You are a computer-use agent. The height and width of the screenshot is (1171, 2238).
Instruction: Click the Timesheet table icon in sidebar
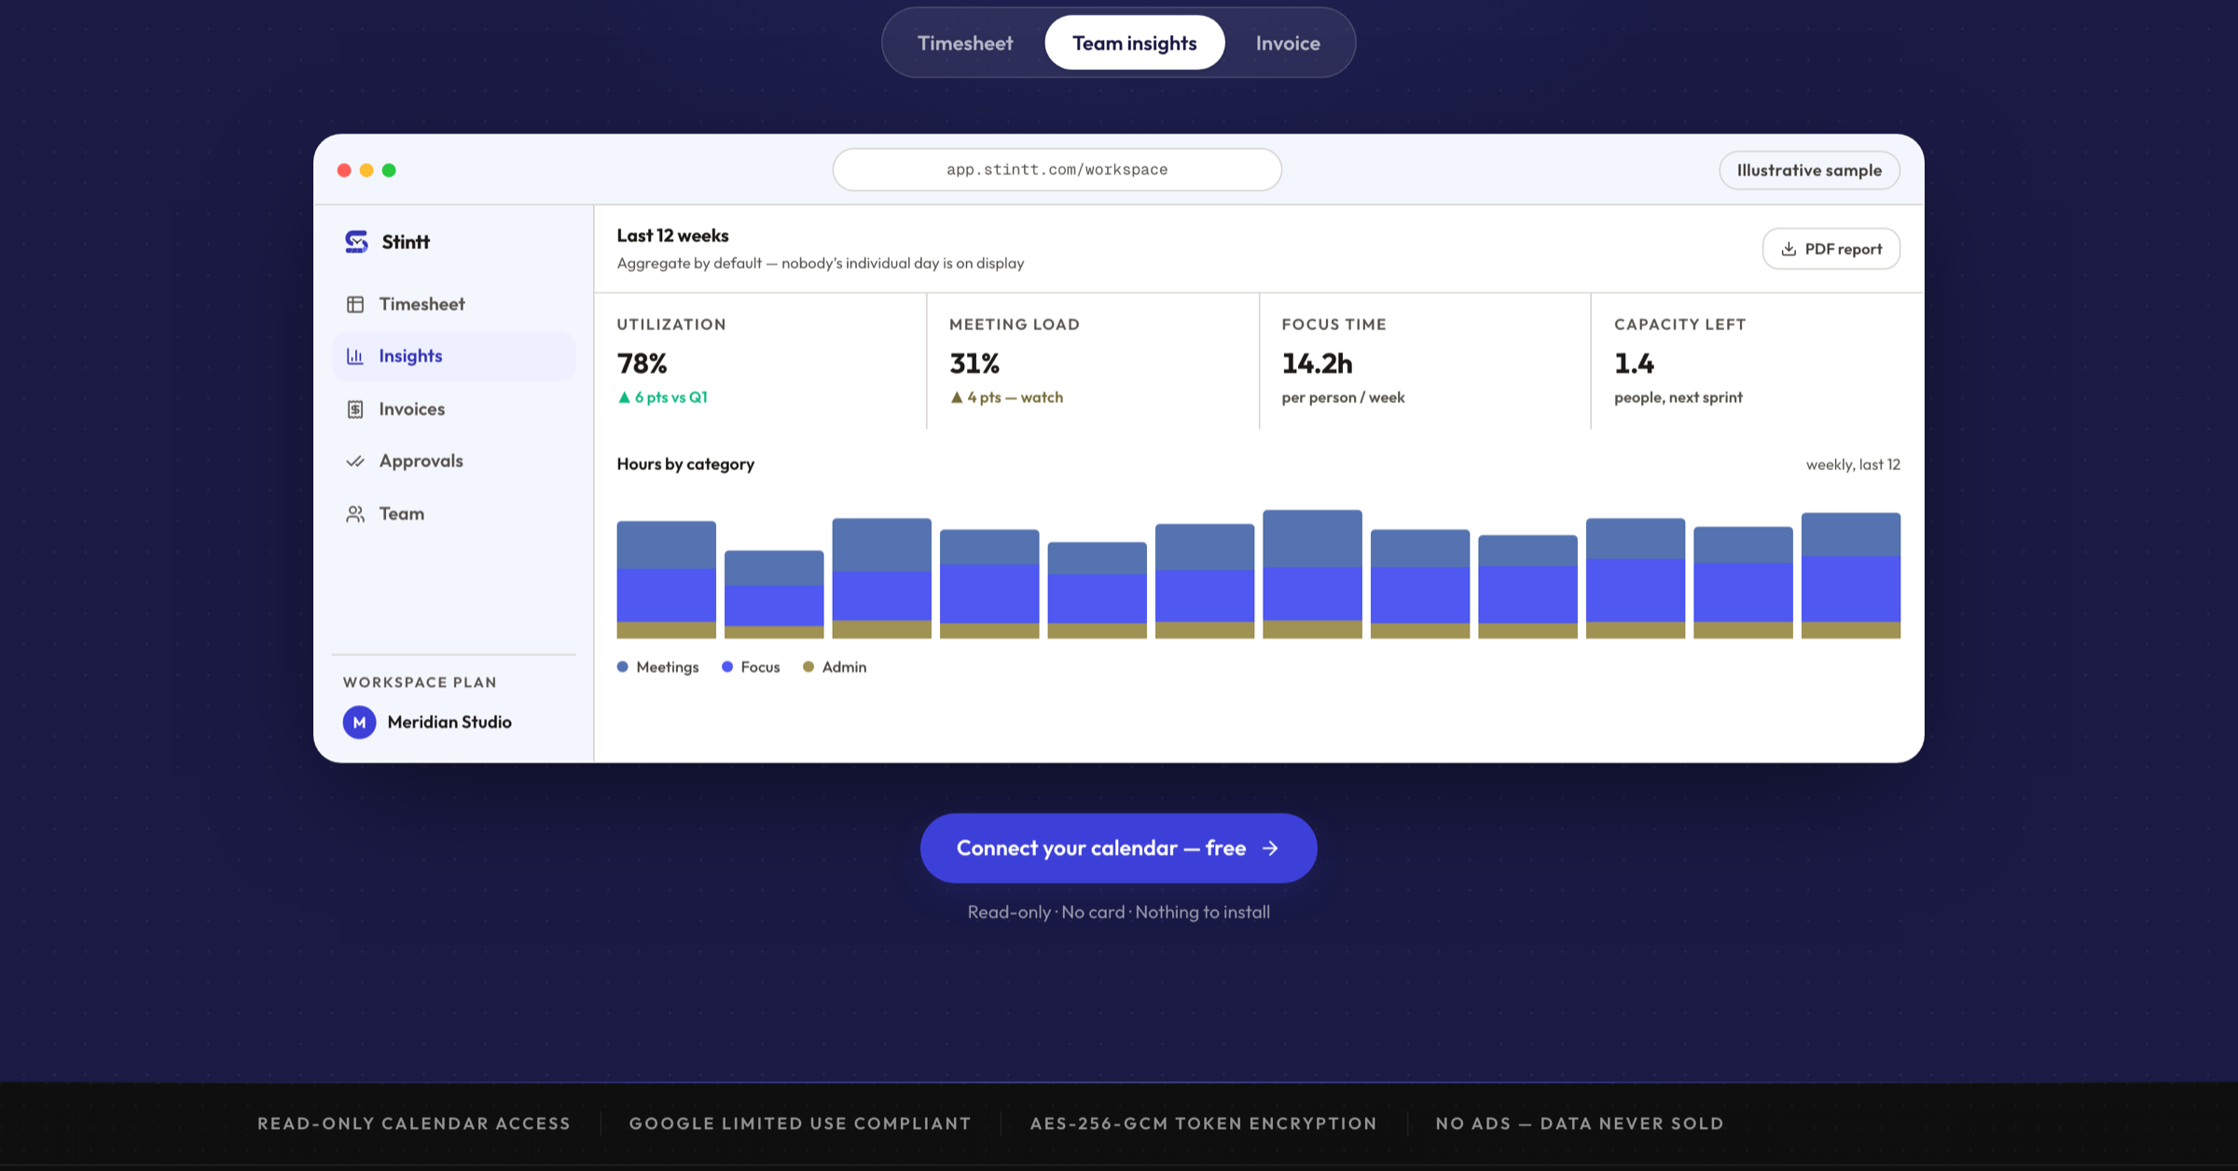pos(355,304)
